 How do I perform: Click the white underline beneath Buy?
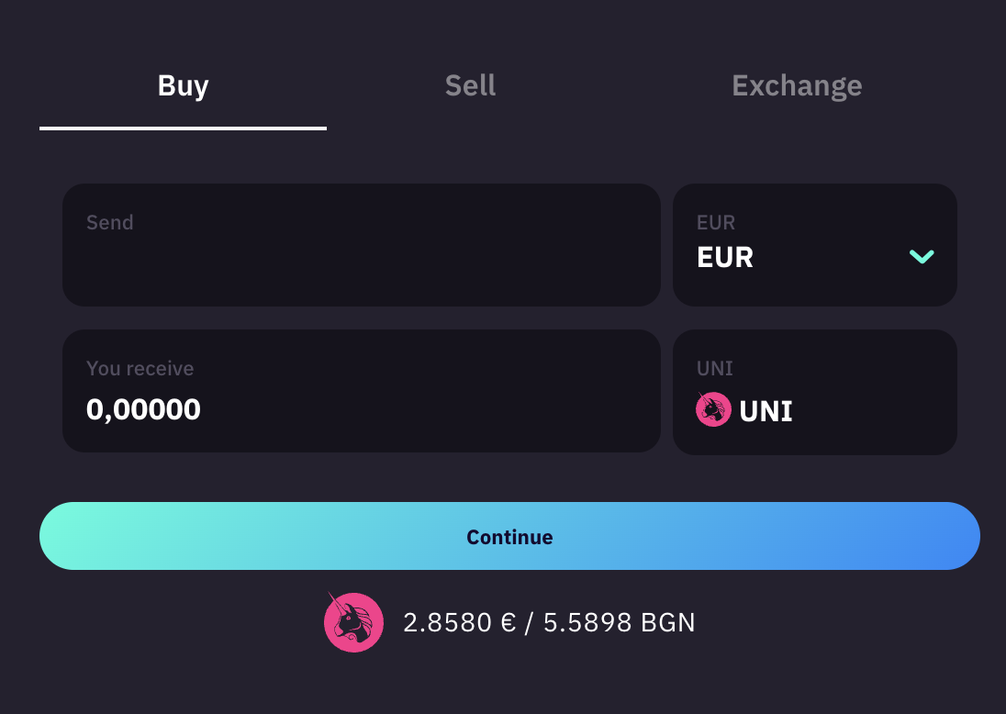coord(183,128)
